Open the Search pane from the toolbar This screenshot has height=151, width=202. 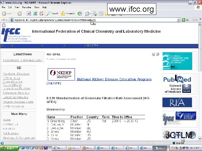tap(52, 13)
